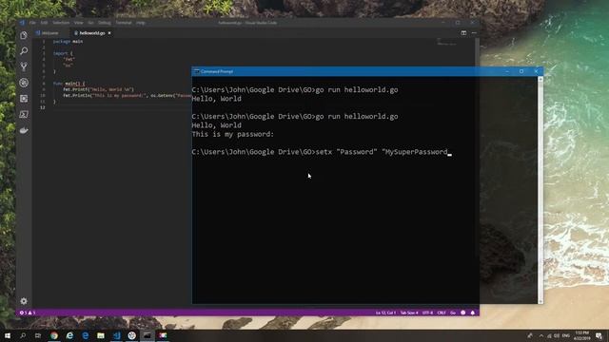Switch to the Welcome tab
This screenshot has width=609, height=342.
coord(50,33)
